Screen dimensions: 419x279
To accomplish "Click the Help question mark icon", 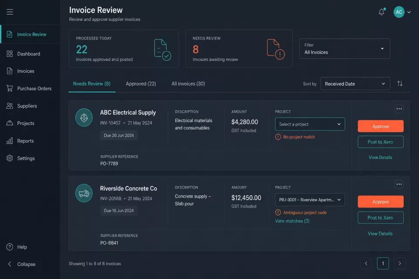I will click(x=10, y=247).
